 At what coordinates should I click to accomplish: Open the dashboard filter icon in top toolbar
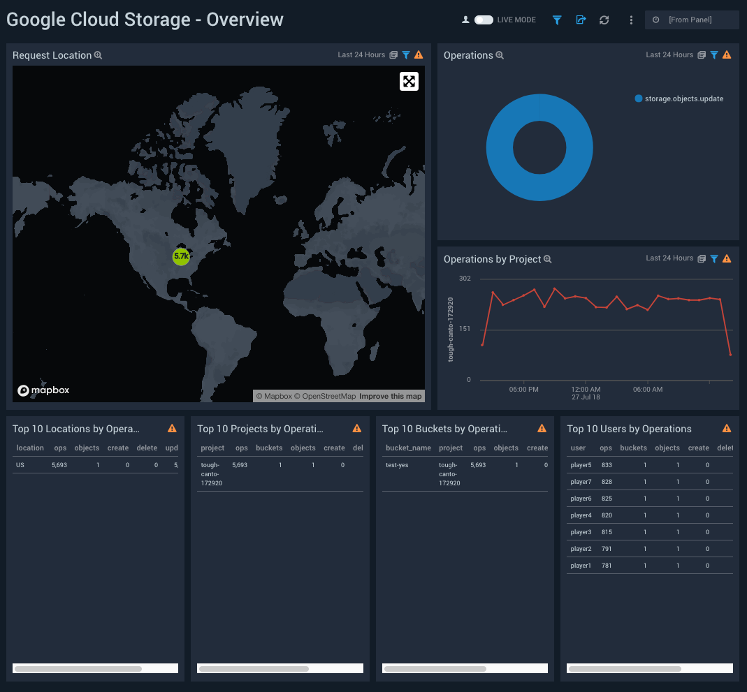[557, 20]
